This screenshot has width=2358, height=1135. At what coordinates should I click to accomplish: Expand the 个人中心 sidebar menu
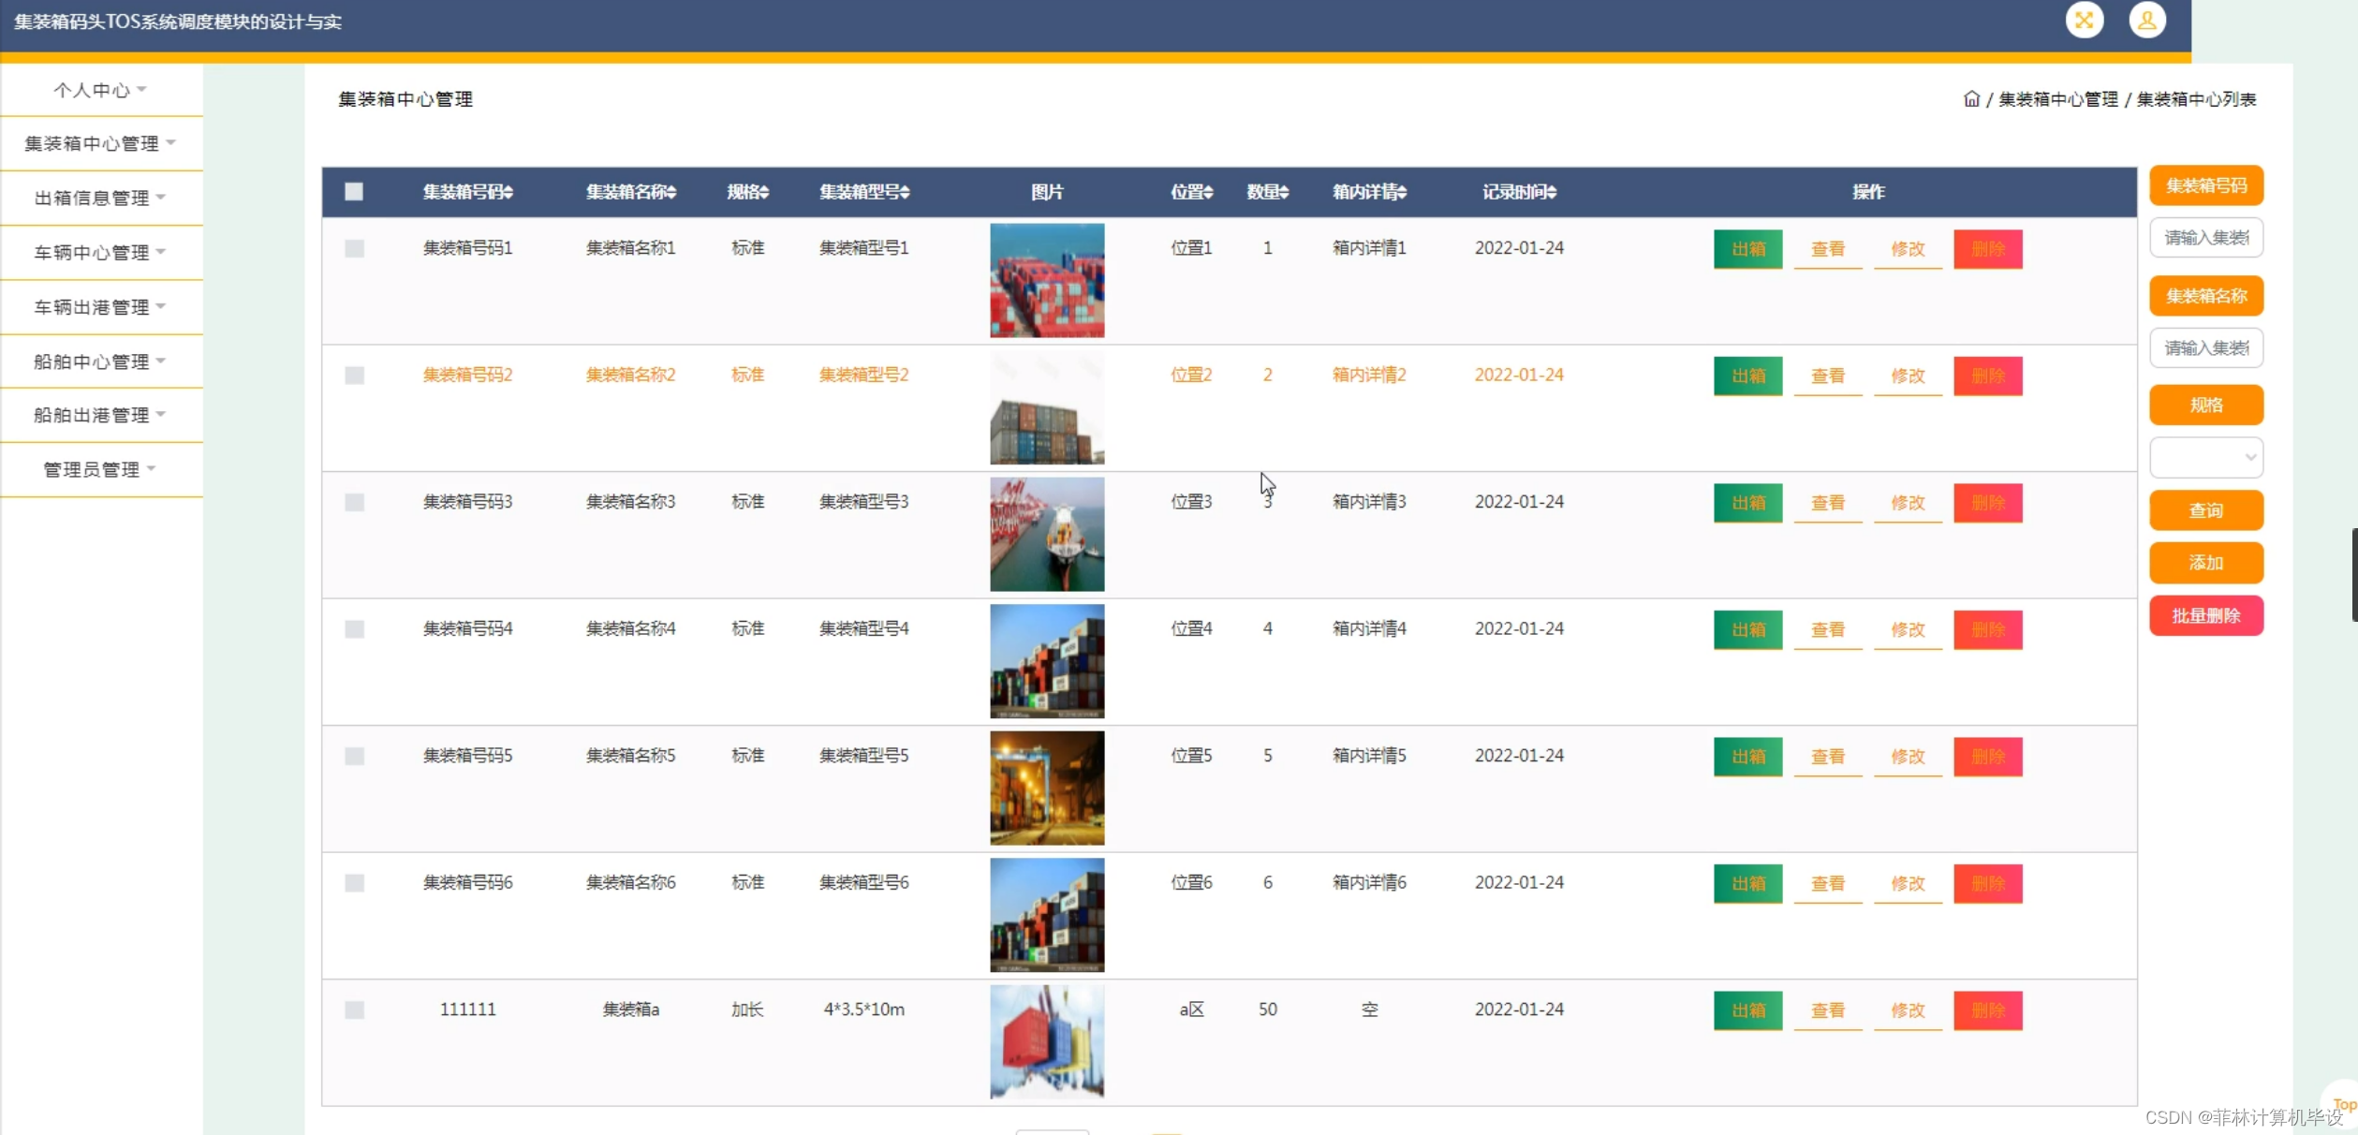click(98, 89)
